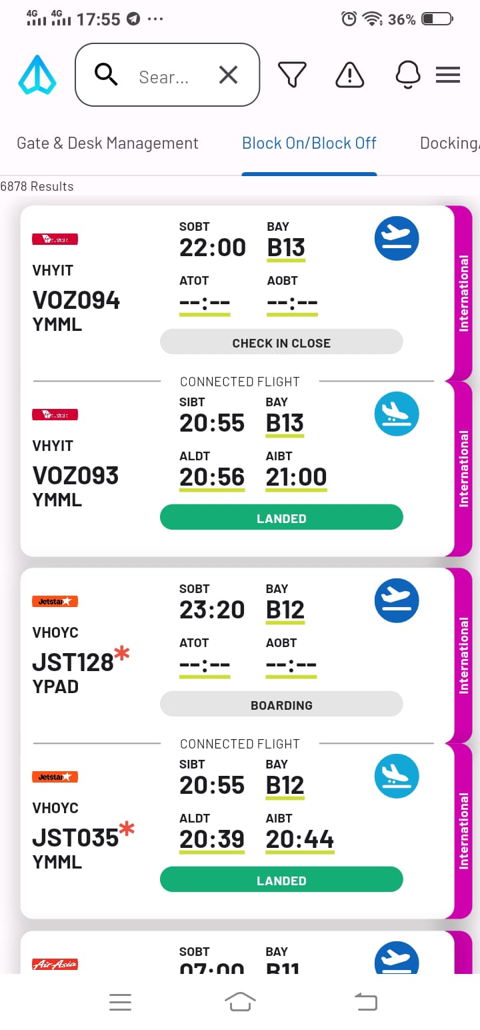
Task: Tap the Android back navigation button
Action: tap(365, 1001)
